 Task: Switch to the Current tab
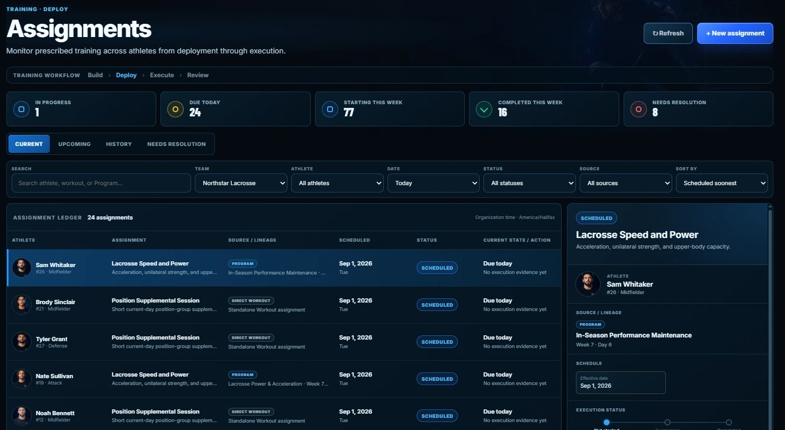click(x=29, y=144)
